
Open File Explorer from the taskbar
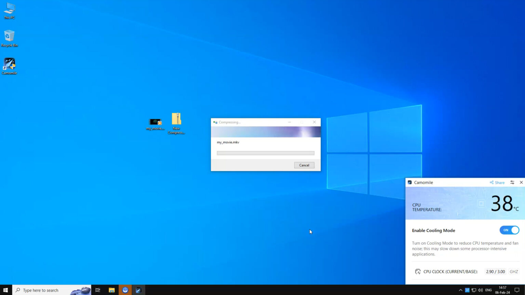click(111, 290)
